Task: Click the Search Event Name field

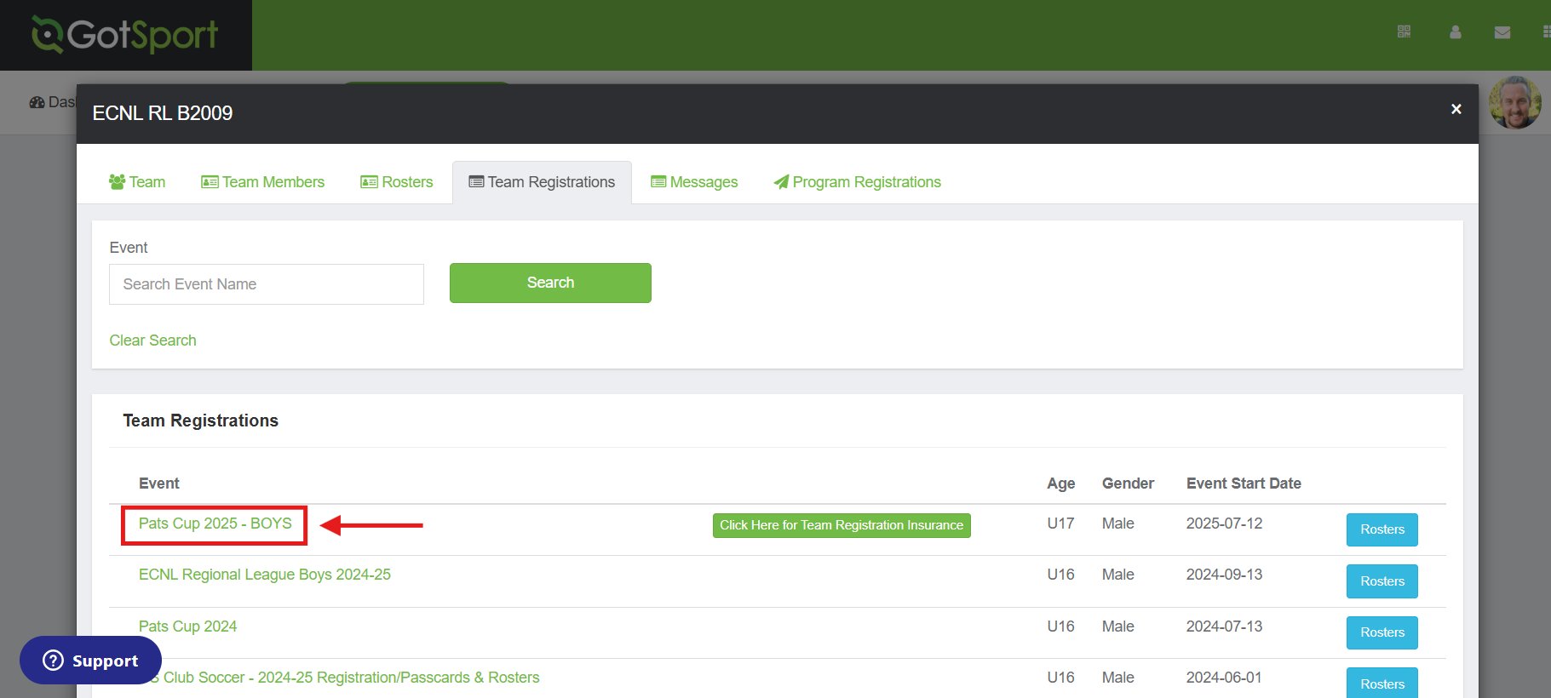Action: tap(267, 284)
